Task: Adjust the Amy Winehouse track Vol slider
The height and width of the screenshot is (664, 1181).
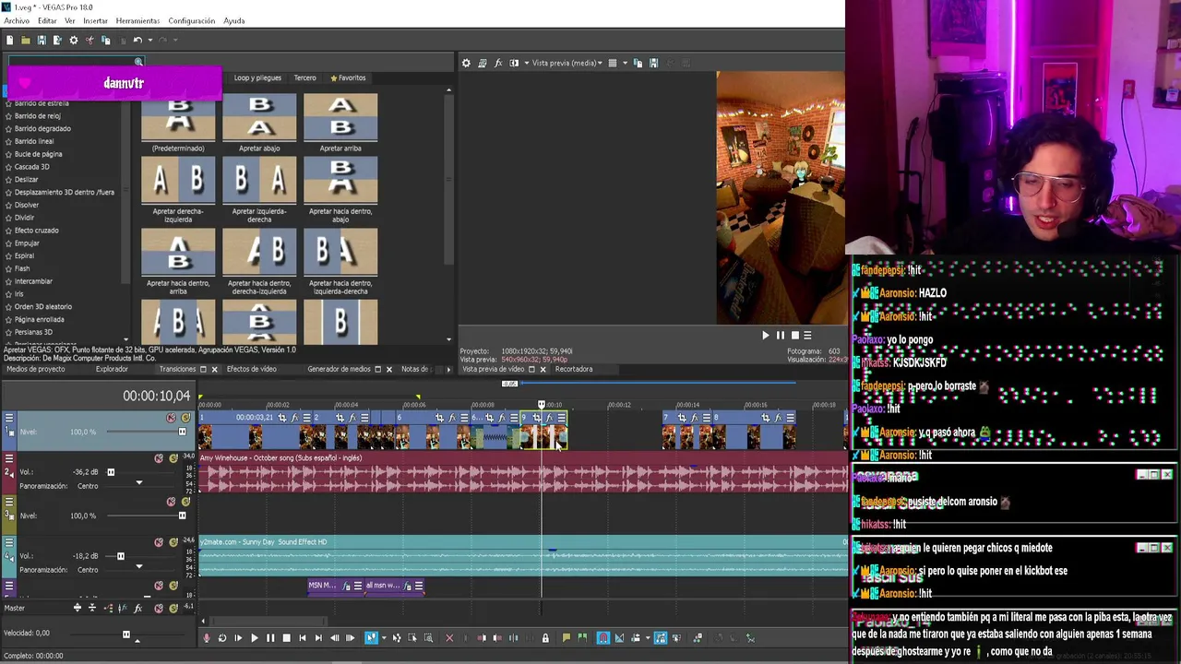Action: click(111, 472)
